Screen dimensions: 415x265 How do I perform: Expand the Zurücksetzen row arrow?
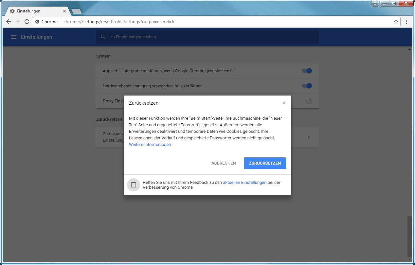pos(309,137)
